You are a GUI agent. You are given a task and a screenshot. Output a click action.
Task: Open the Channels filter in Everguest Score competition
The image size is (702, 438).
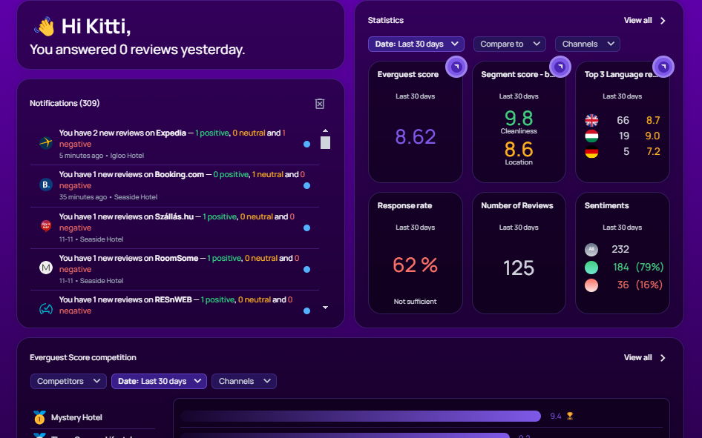(x=244, y=381)
